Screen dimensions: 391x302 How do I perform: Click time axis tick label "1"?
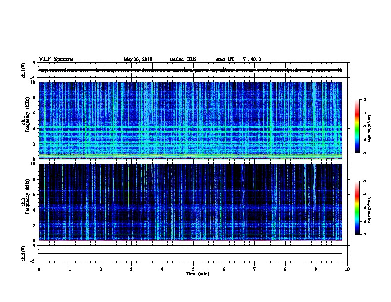coord(70,269)
